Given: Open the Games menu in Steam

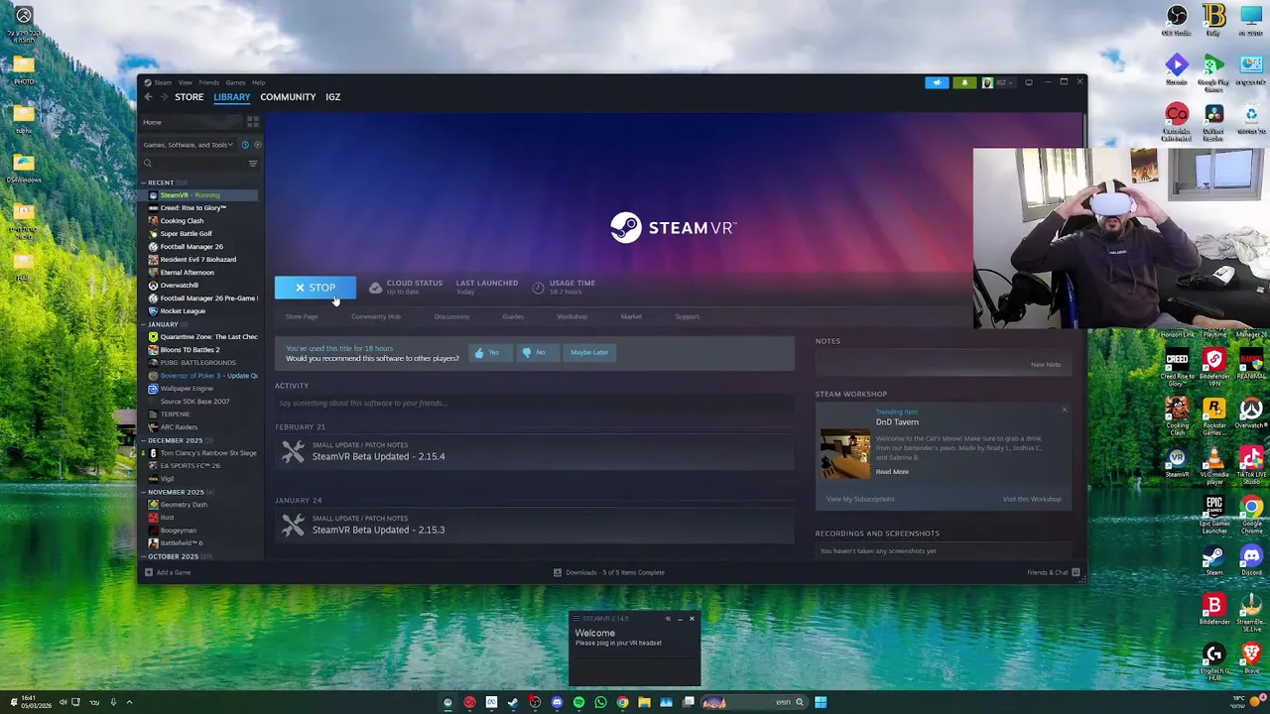Looking at the screenshot, I should [x=235, y=82].
